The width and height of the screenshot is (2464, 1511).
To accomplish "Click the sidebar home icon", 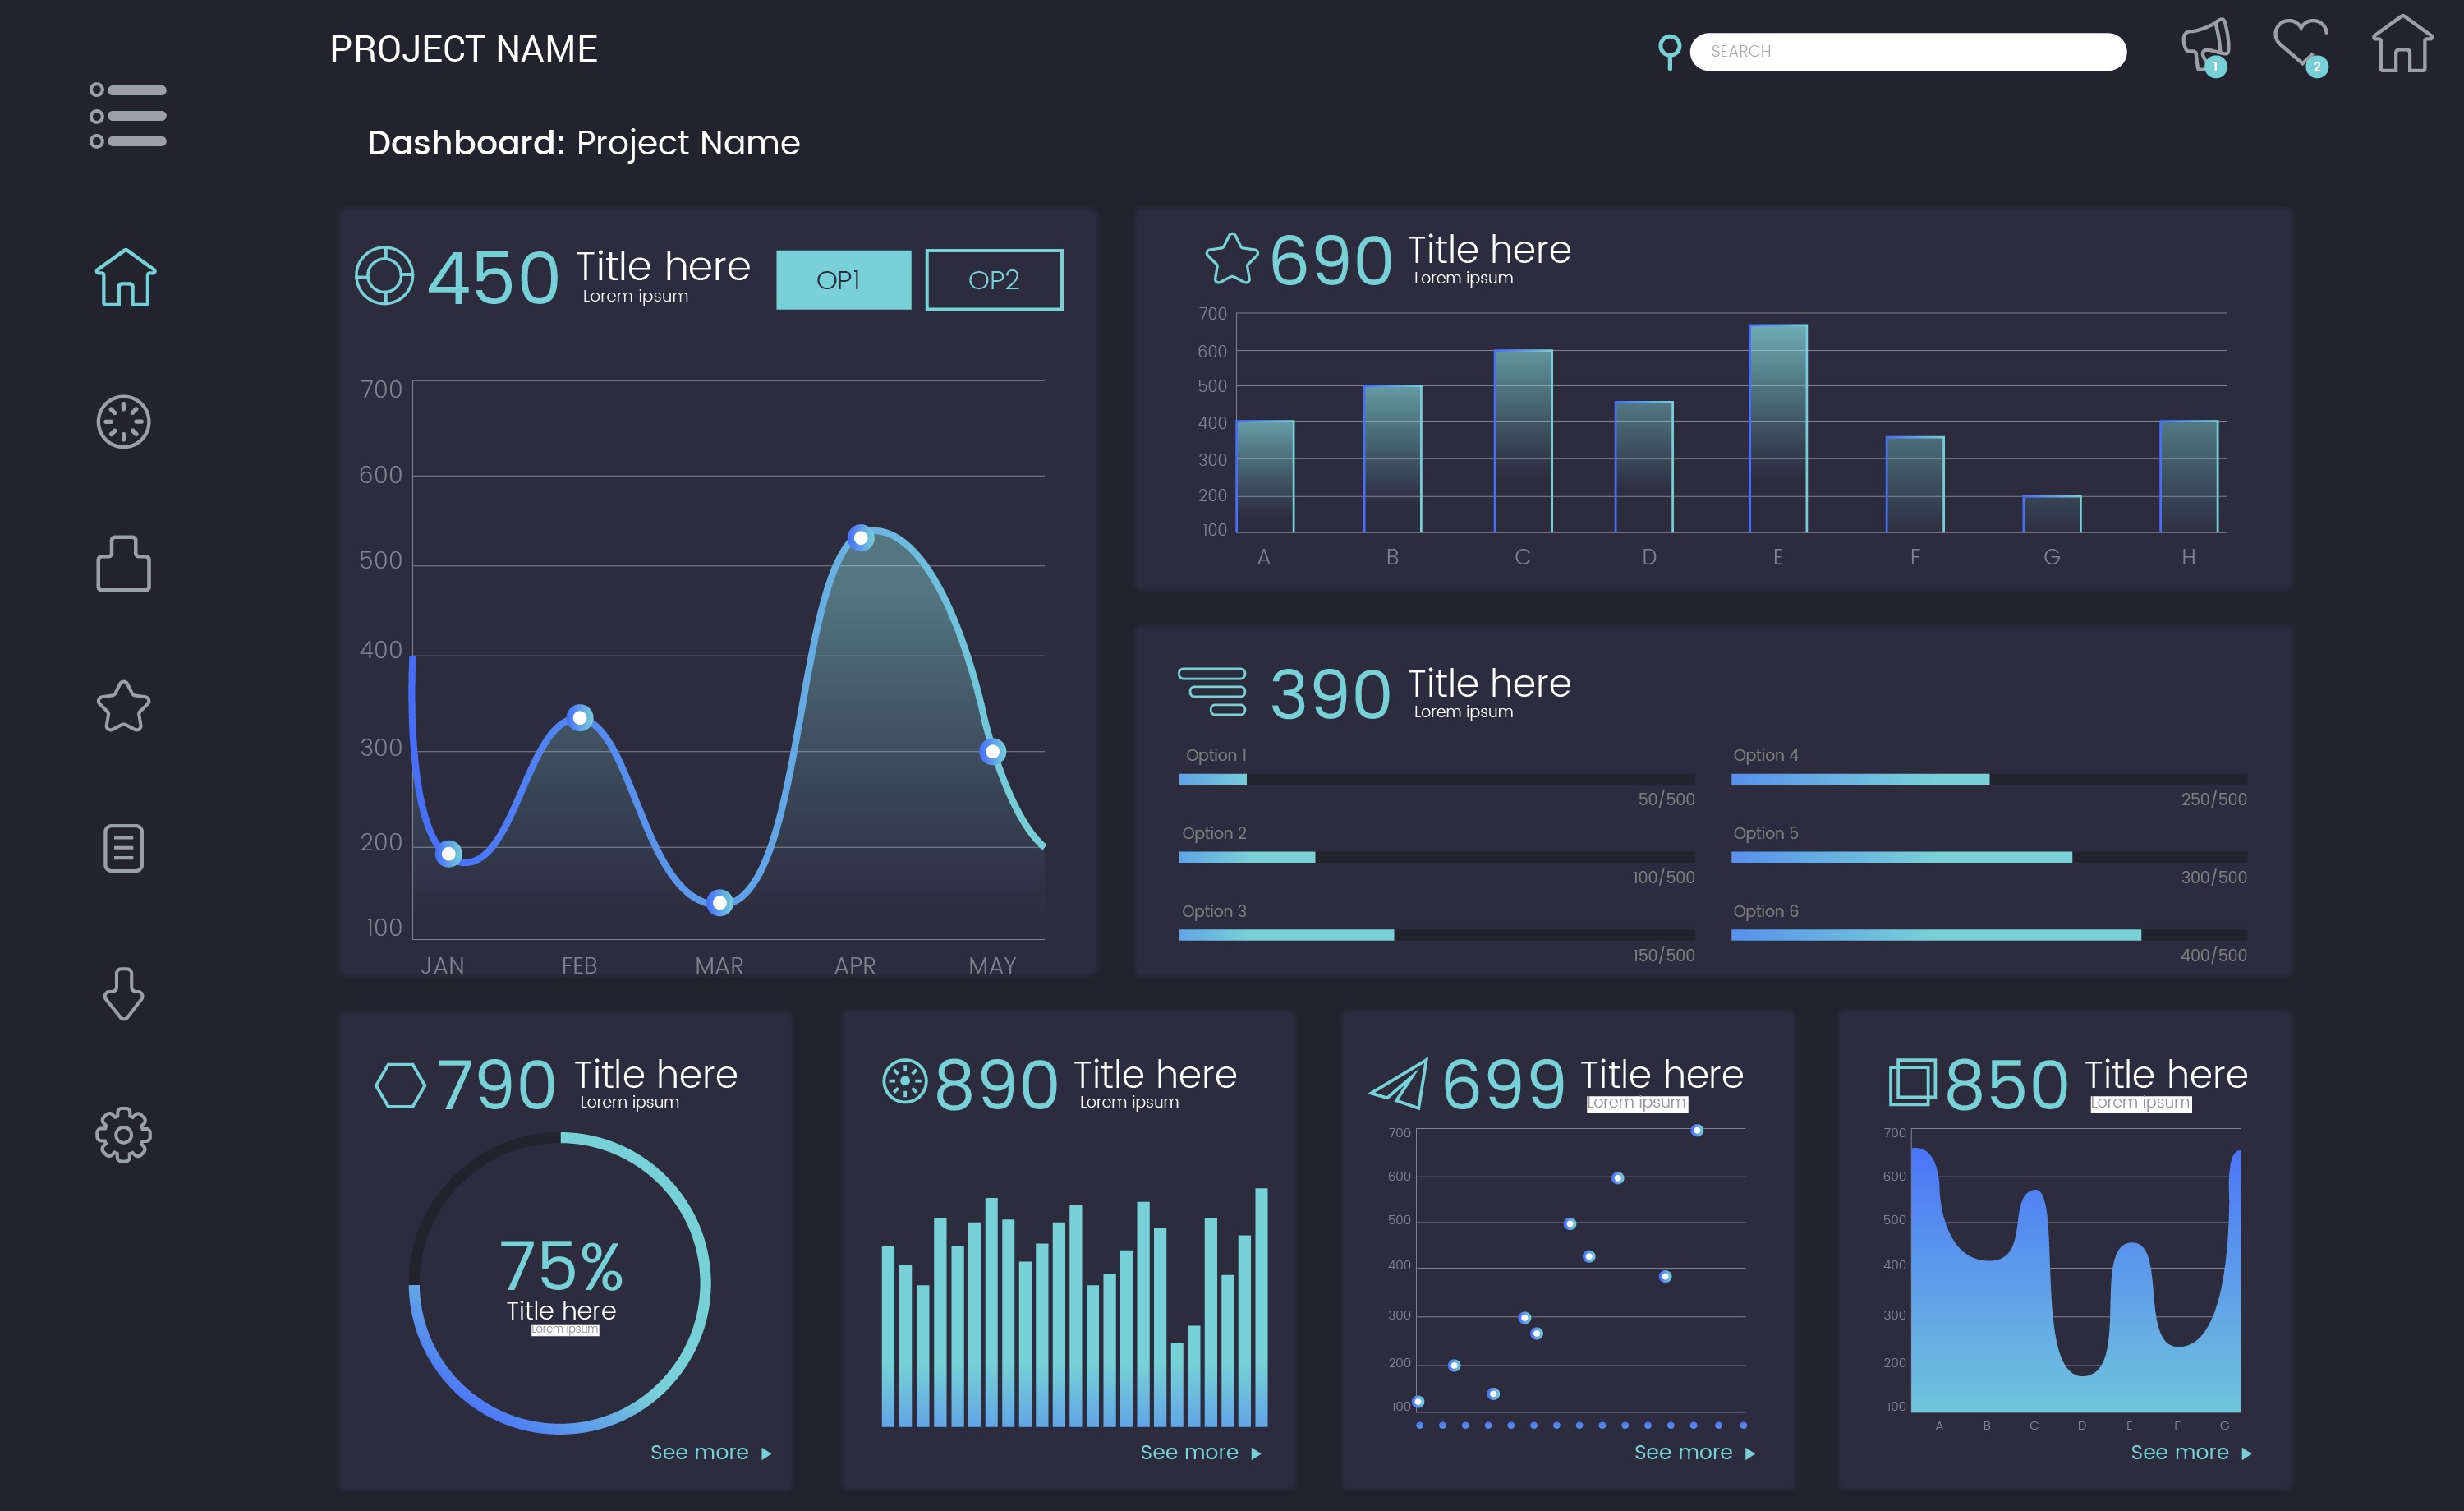I will coord(125,277).
